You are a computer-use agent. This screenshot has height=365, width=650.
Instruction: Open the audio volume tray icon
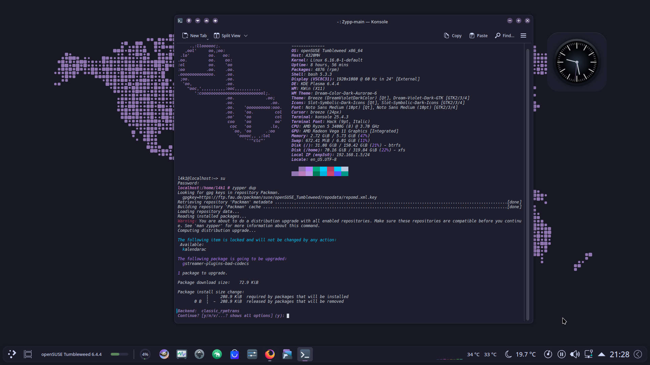(x=575, y=354)
